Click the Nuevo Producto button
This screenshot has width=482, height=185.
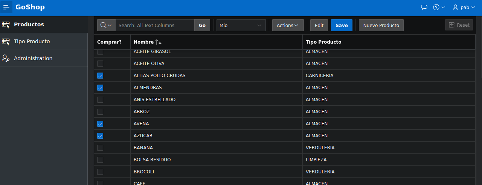(381, 25)
